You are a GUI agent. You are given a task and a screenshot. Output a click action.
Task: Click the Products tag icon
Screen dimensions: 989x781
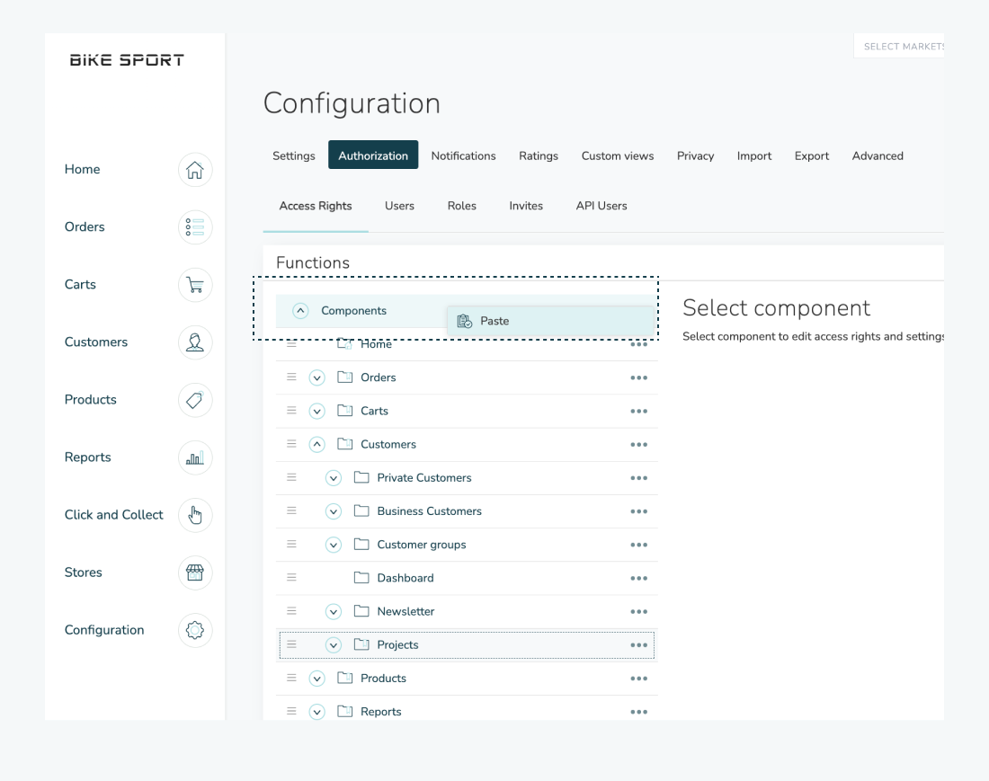[x=195, y=400]
